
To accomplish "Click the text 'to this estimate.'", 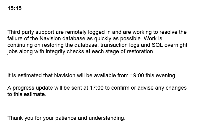I will pyautogui.click(x=27, y=94).
